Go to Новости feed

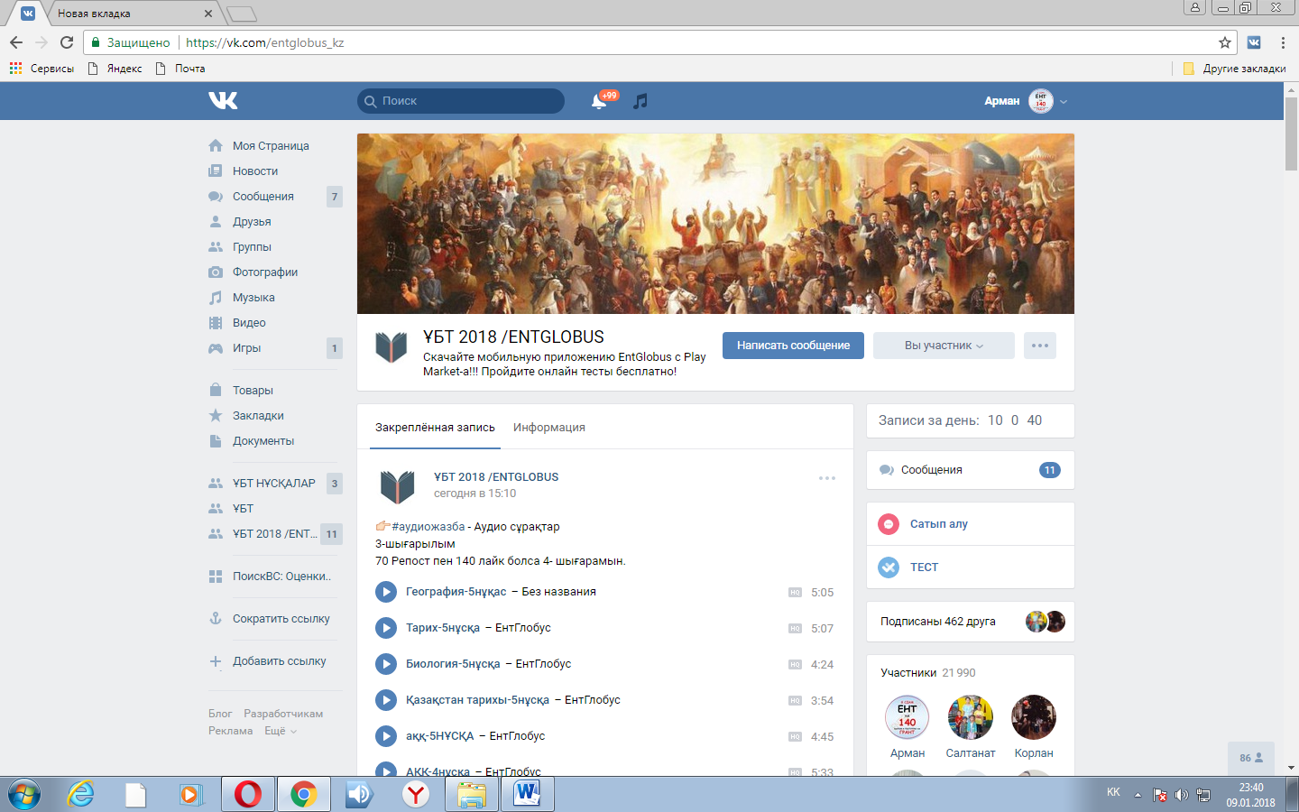tap(255, 171)
